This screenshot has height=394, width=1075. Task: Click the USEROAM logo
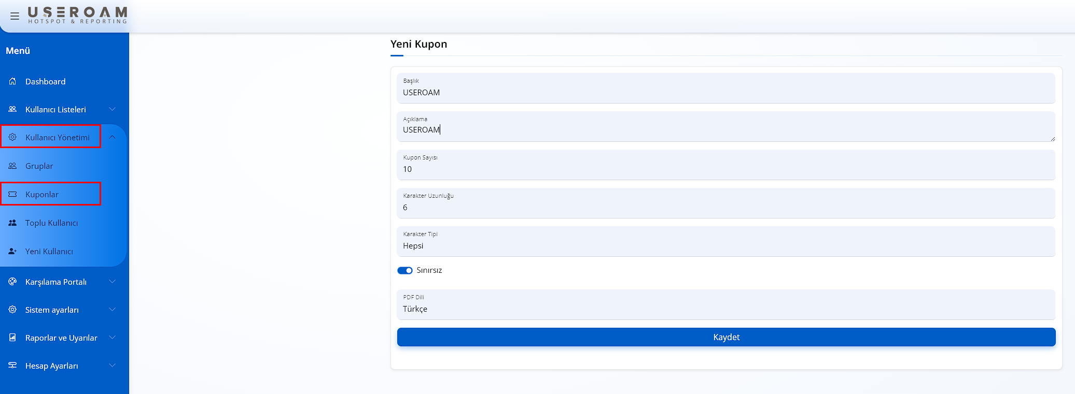77,15
